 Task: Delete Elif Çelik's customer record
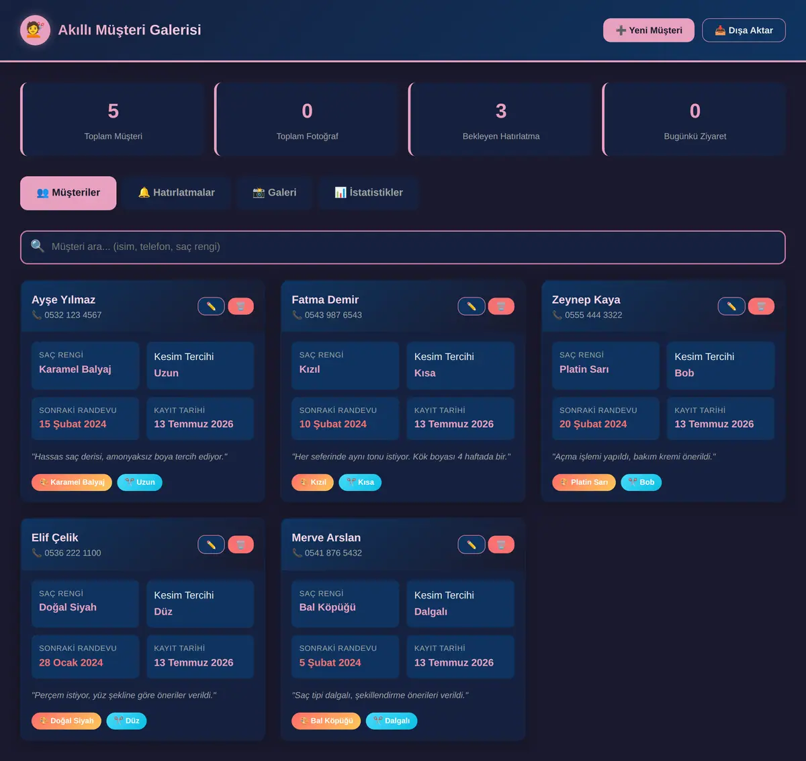coord(240,545)
